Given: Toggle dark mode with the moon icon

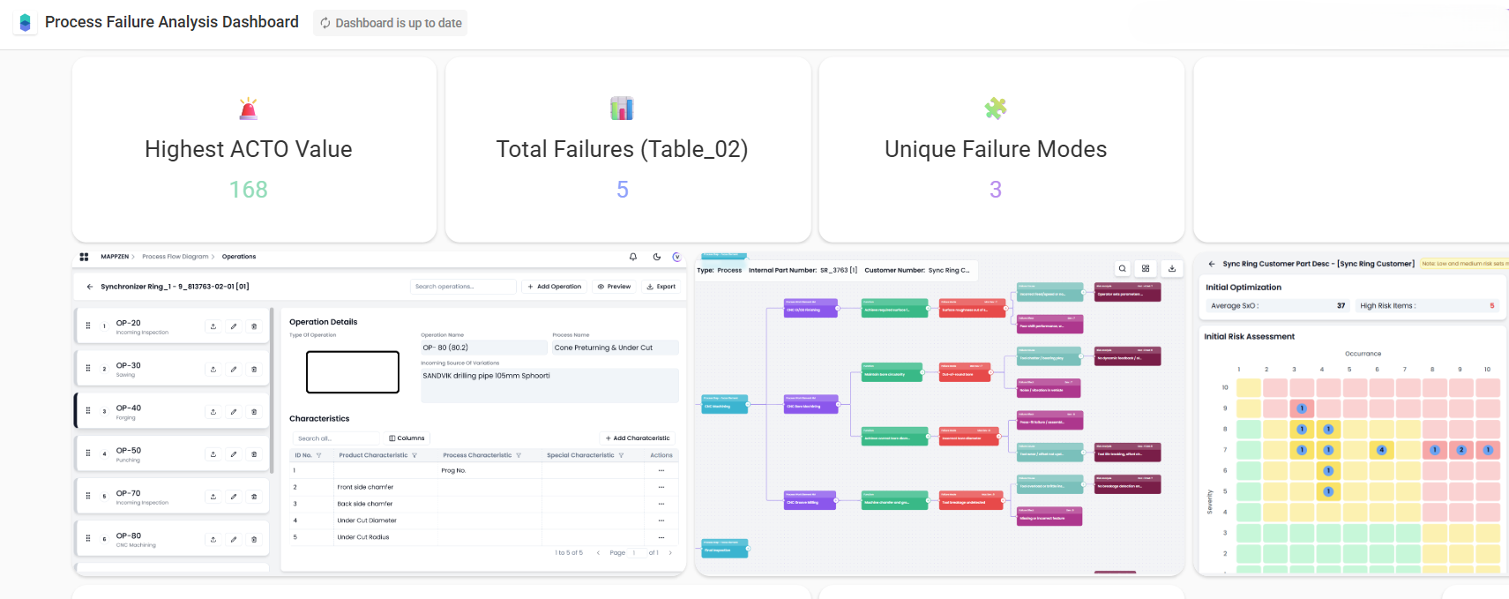Looking at the screenshot, I should pyautogui.click(x=657, y=257).
